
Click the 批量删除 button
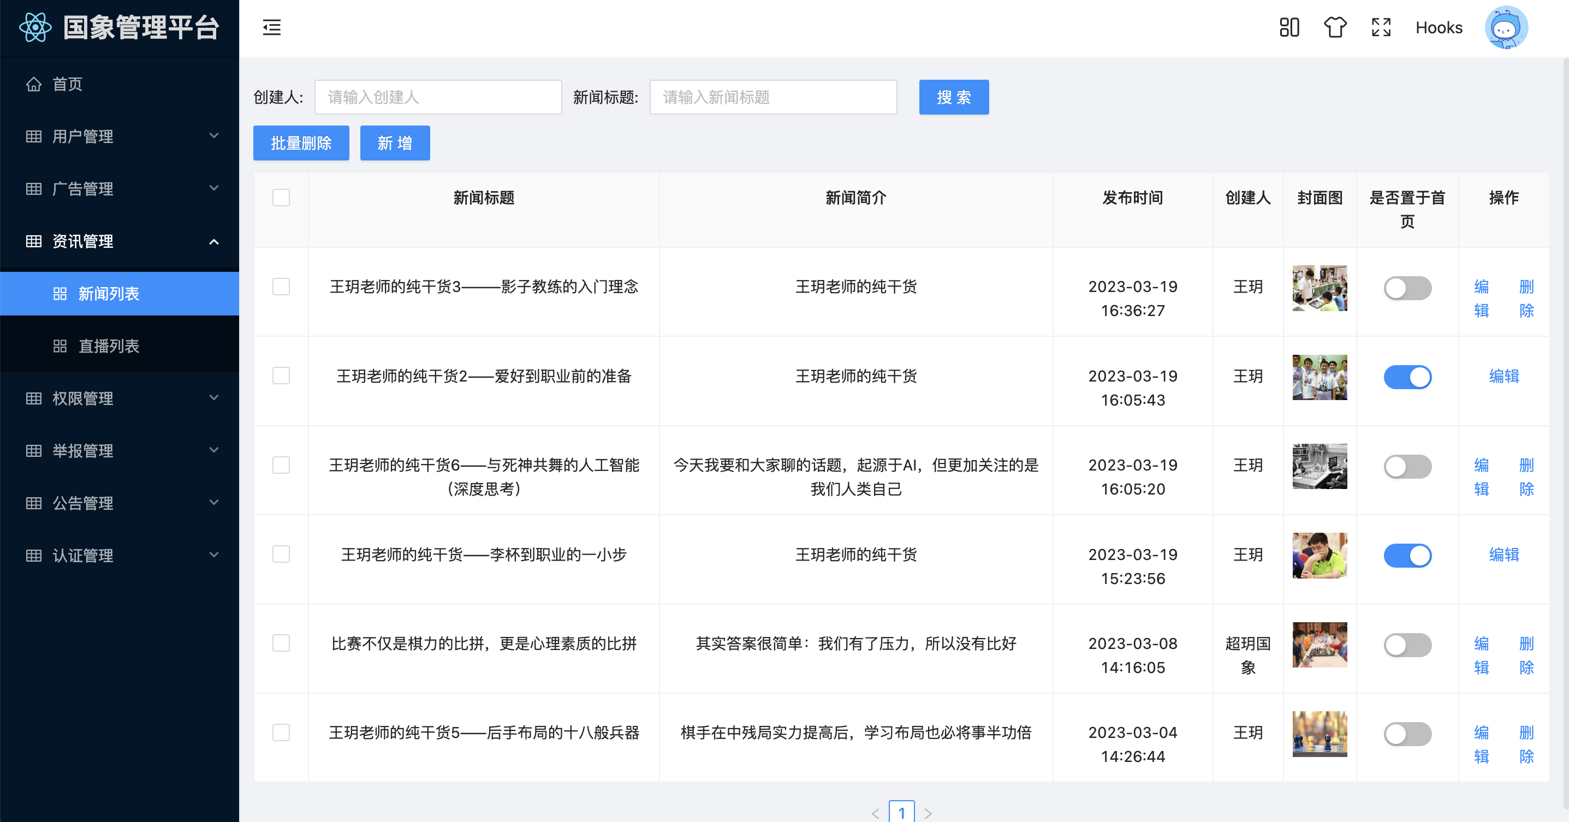pos(301,143)
